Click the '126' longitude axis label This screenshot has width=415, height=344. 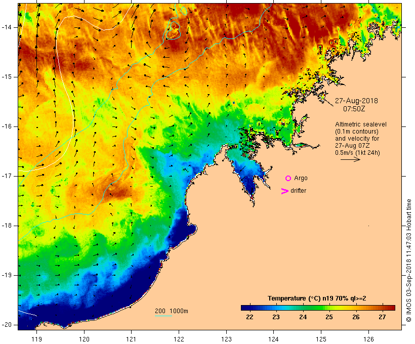[368, 339]
